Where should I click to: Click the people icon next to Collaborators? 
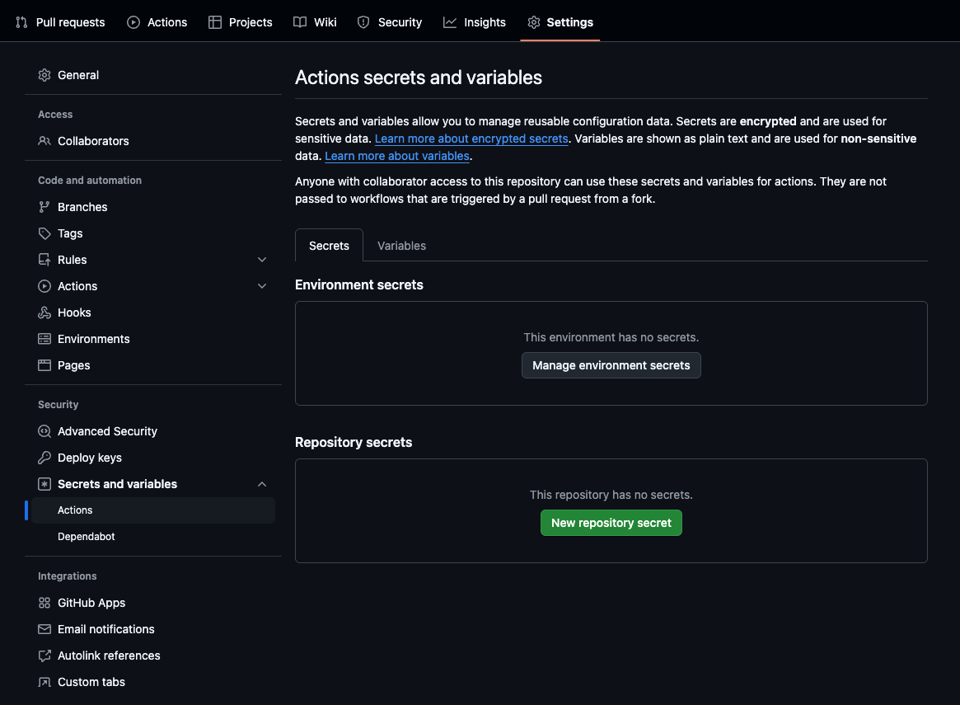(44, 141)
